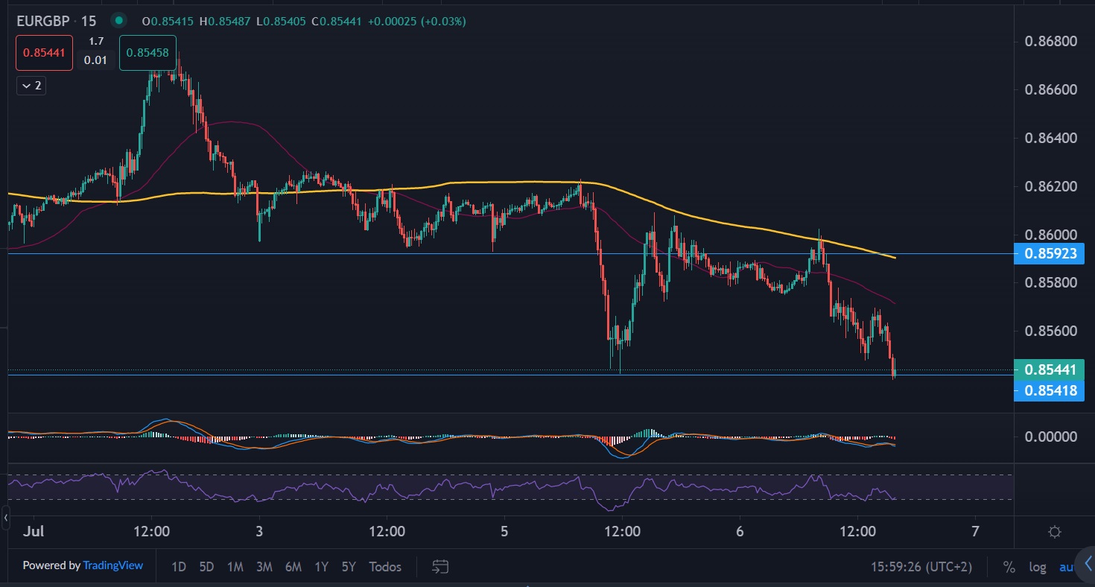
Task: Select the 1Y date range
Action: pos(321,567)
